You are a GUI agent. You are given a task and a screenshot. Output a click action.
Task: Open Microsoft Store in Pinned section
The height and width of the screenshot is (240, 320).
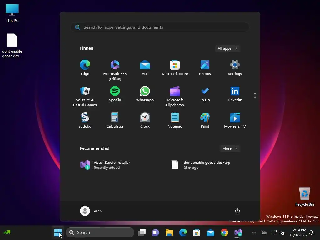(175, 68)
